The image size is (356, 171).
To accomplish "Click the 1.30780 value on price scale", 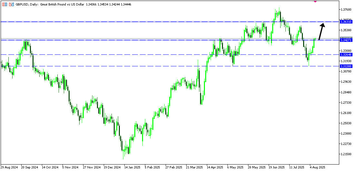I will click(x=347, y=71).
